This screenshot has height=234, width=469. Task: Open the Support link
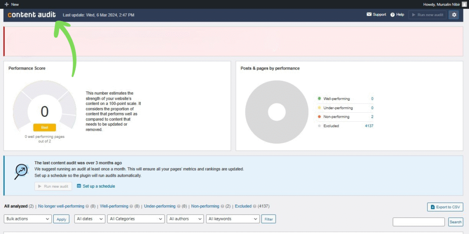coord(380,14)
